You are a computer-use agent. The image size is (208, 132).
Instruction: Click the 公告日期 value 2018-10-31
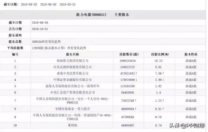click(40, 29)
